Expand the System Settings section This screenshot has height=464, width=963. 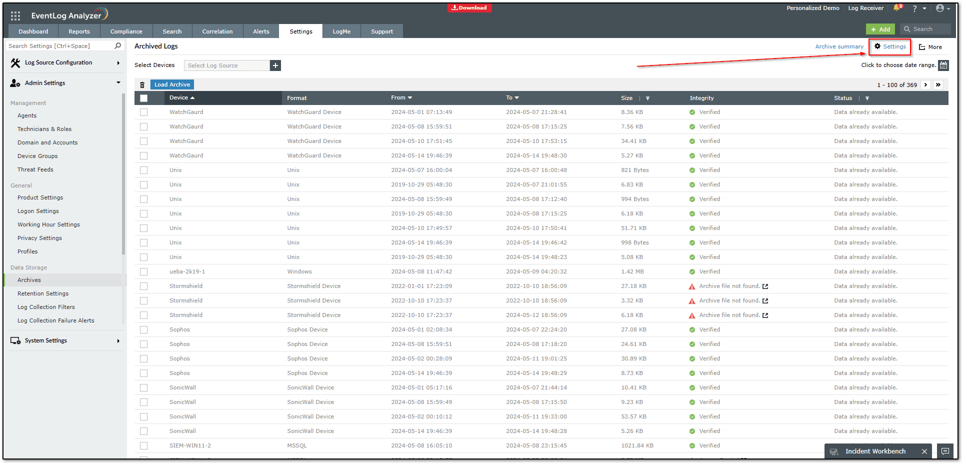(118, 341)
